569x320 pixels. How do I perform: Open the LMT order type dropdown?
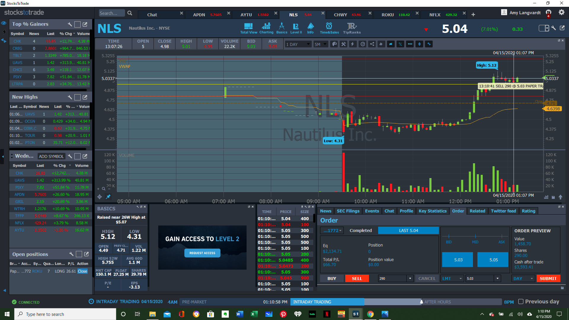452,279
